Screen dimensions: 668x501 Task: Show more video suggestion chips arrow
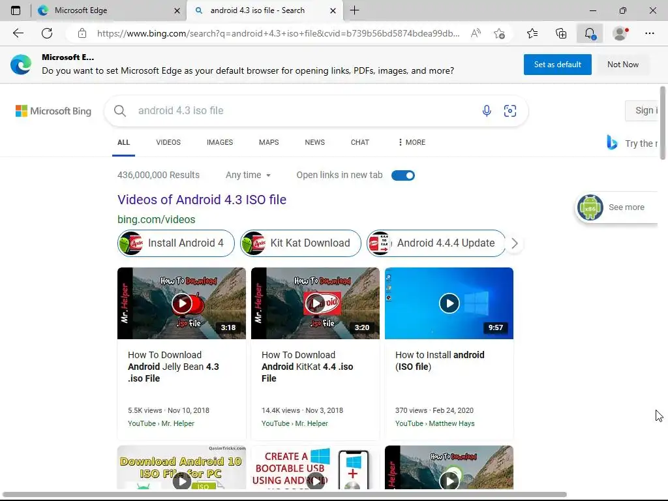pyautogui.click(x=515, y=243)
